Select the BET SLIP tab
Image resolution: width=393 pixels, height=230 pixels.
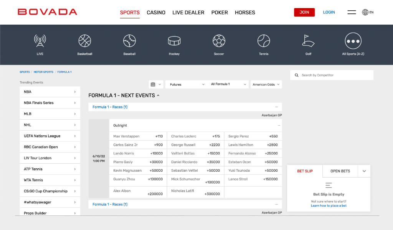pyautogui.click(x=305, y=171)
